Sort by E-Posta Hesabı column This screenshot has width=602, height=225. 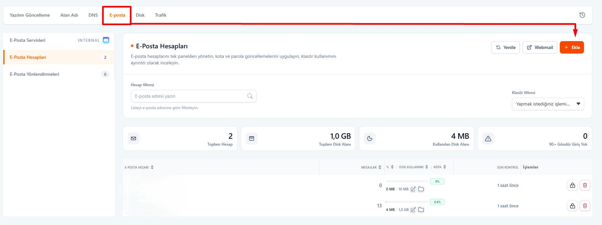(x=152, y=167)
